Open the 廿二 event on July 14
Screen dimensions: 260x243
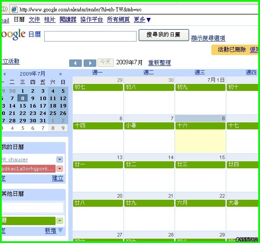[x=149, y=165]
